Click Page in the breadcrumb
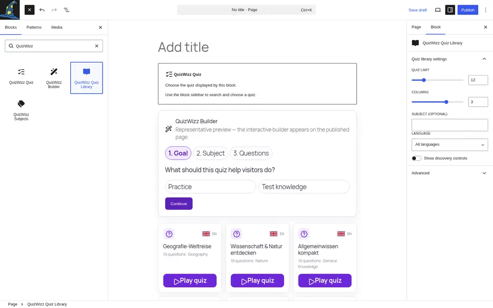 click(x=13, y=304)
